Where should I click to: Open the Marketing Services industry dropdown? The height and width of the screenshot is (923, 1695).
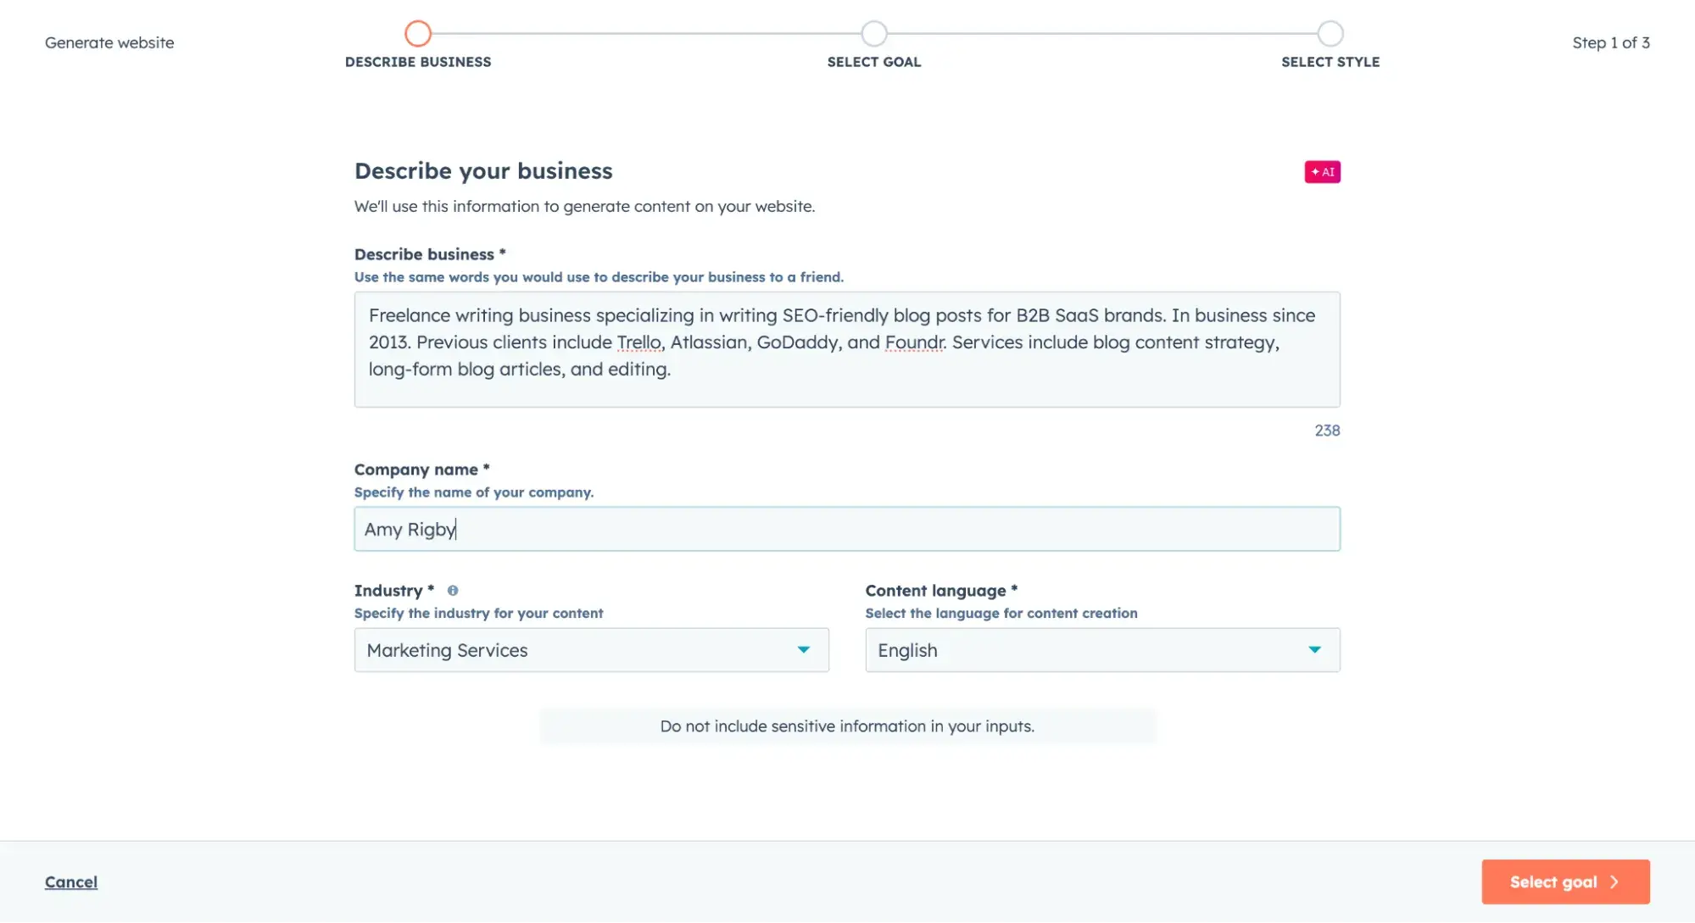577,650
